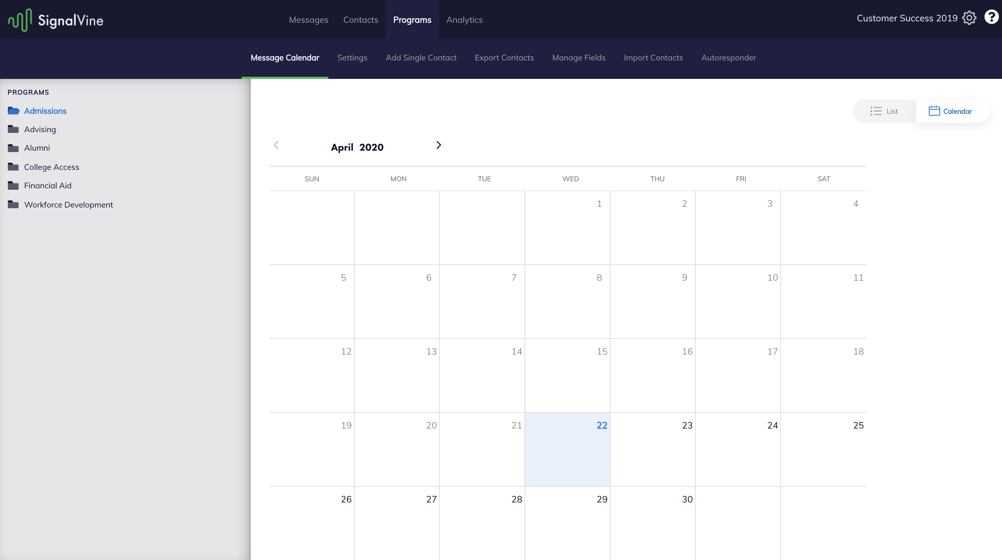
Task: Click the April 10 calendar cell
Action: tap(738, 302)
